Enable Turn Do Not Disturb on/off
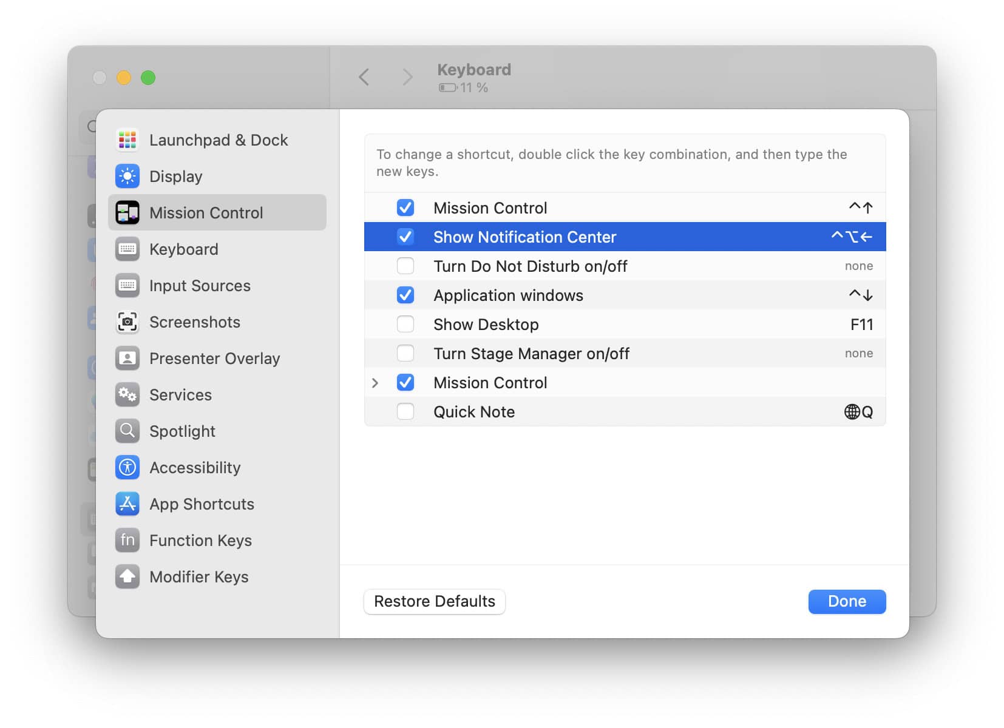 pos(405,266)
